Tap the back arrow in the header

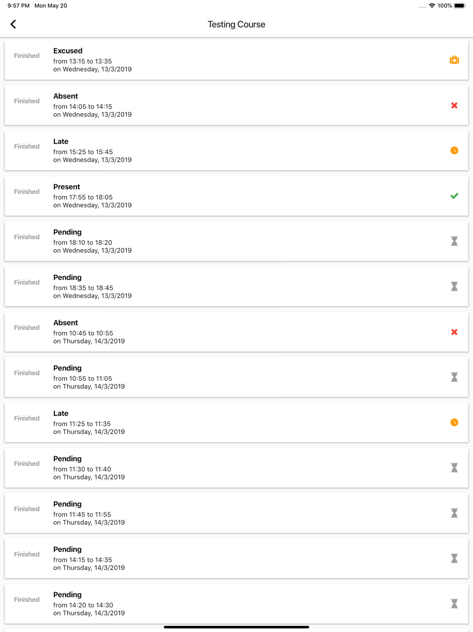[x=13, y=24]
